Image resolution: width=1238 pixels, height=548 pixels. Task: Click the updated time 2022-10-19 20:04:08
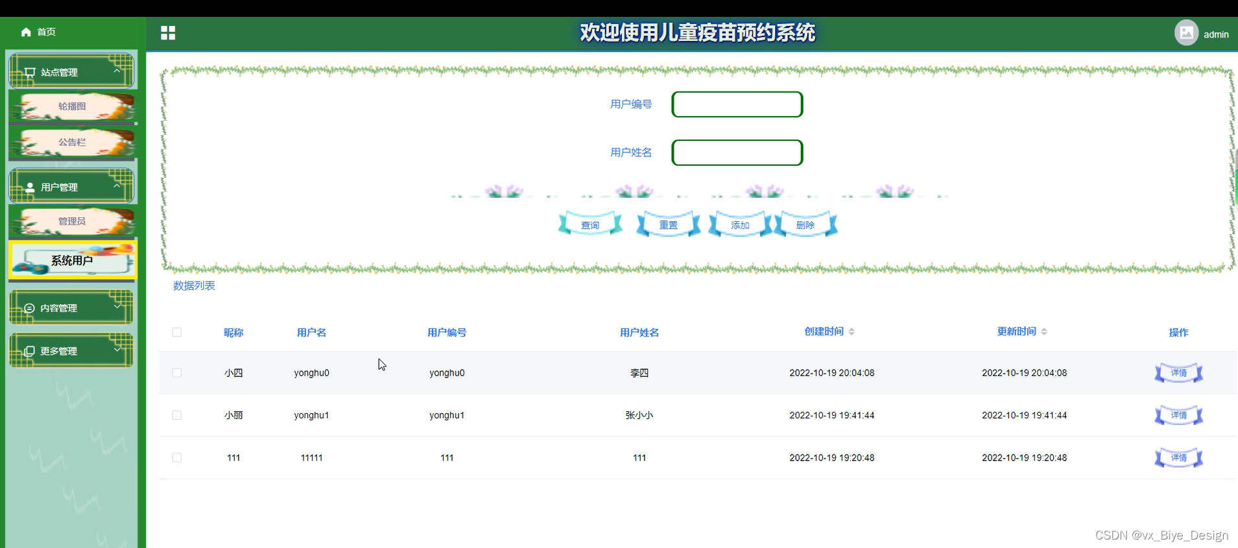1025,373
